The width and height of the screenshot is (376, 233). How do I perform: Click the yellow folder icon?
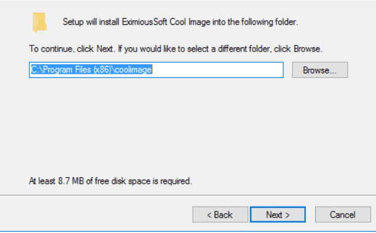[x=39, y=22]
